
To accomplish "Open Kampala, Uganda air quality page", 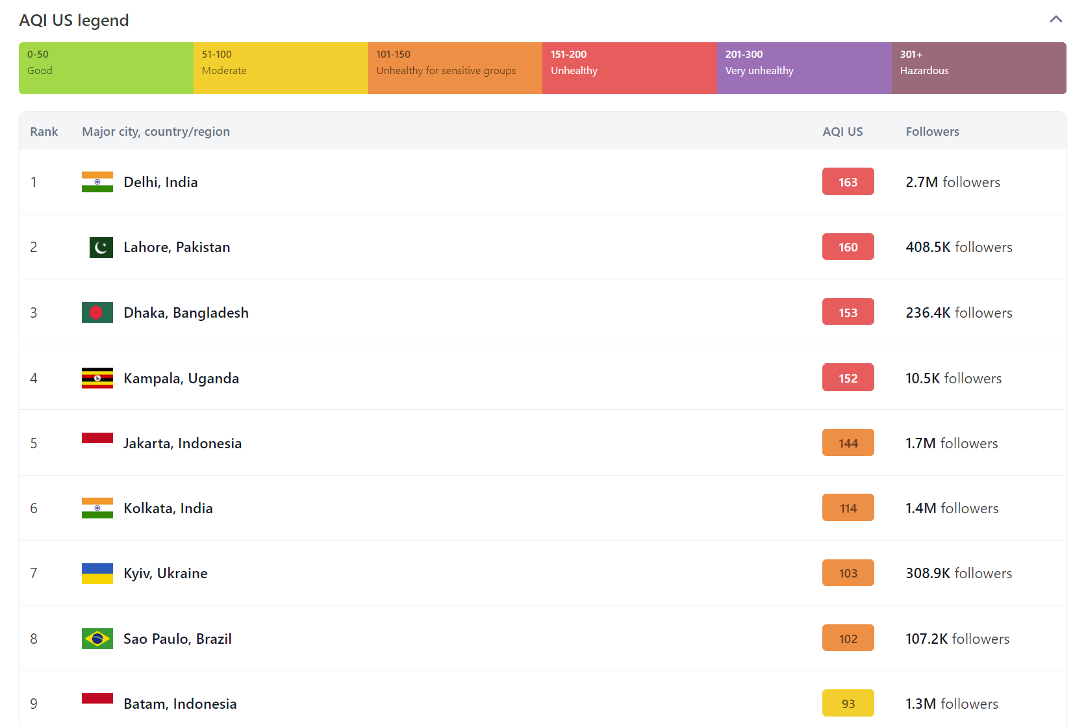I will click(181, 379).
